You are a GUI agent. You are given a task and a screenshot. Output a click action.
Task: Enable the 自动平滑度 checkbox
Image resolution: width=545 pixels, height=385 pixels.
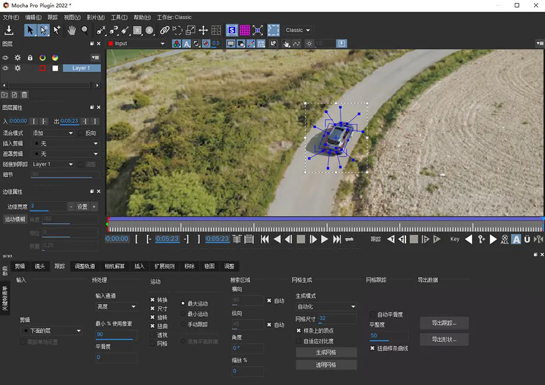click(x=372, y=315)
